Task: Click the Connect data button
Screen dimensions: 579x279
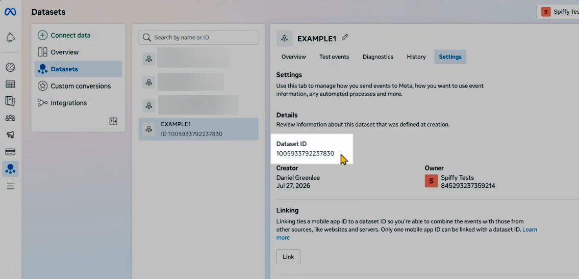Action: click(78, 35)
